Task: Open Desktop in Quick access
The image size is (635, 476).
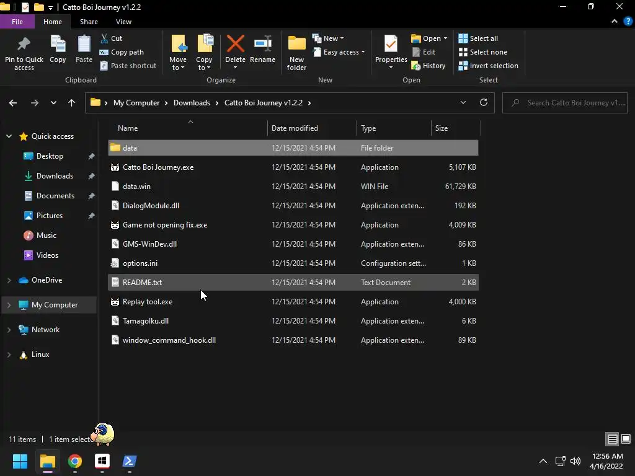Action: [50, 156]
